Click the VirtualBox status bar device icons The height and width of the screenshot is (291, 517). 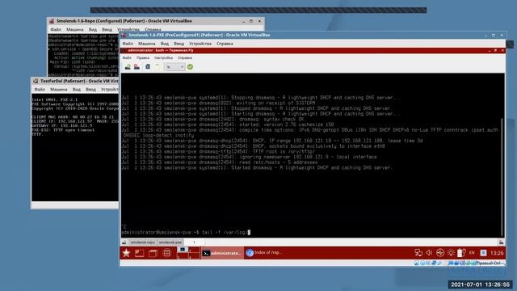point(445,263)
